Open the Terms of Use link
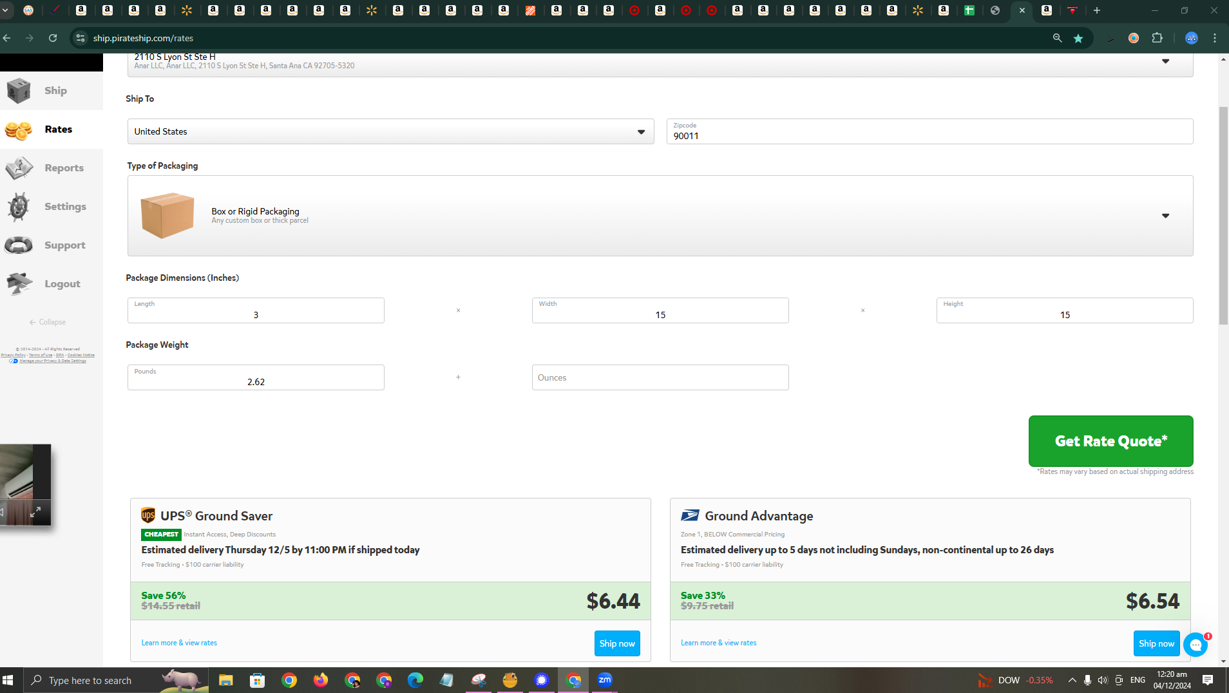Image resolution: width=1229 pixels, height=693 pixels. tap(41, 355)
